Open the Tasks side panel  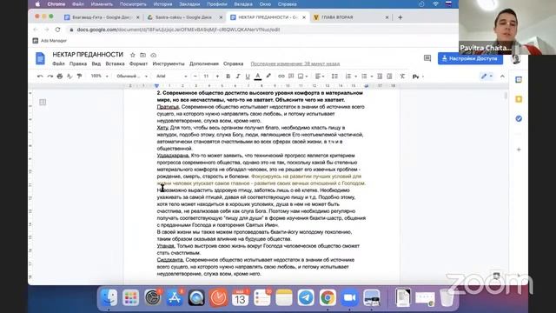click(519, 118)
